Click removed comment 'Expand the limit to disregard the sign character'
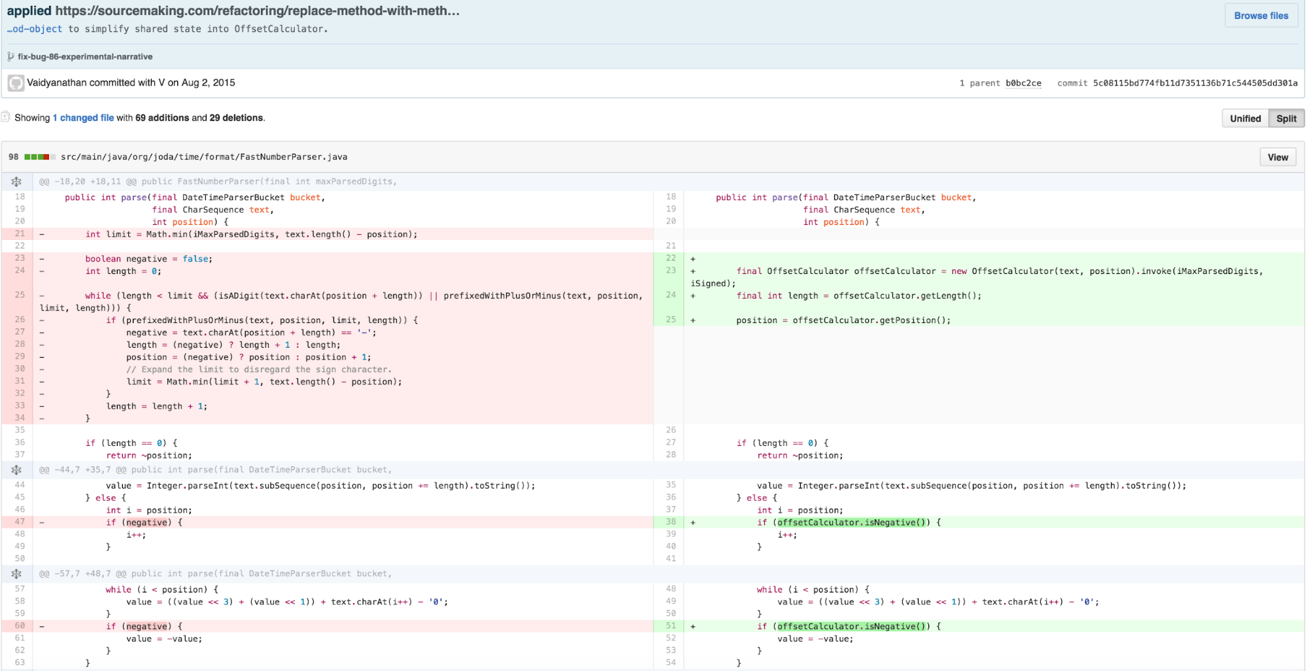 [x=259, y=370]
